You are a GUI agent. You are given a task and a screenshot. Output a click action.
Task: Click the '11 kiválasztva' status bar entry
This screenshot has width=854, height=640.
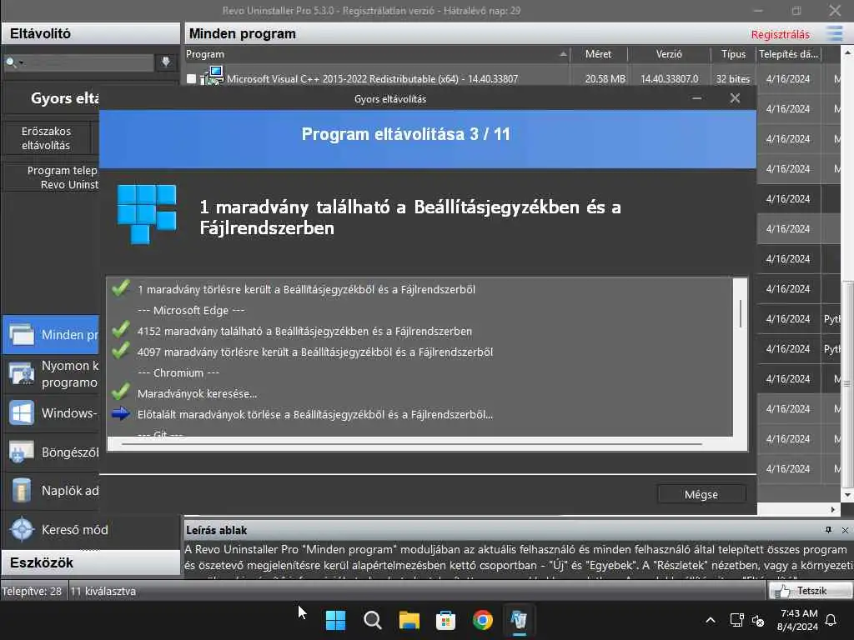pyautogui.click(x=103, y=591)
